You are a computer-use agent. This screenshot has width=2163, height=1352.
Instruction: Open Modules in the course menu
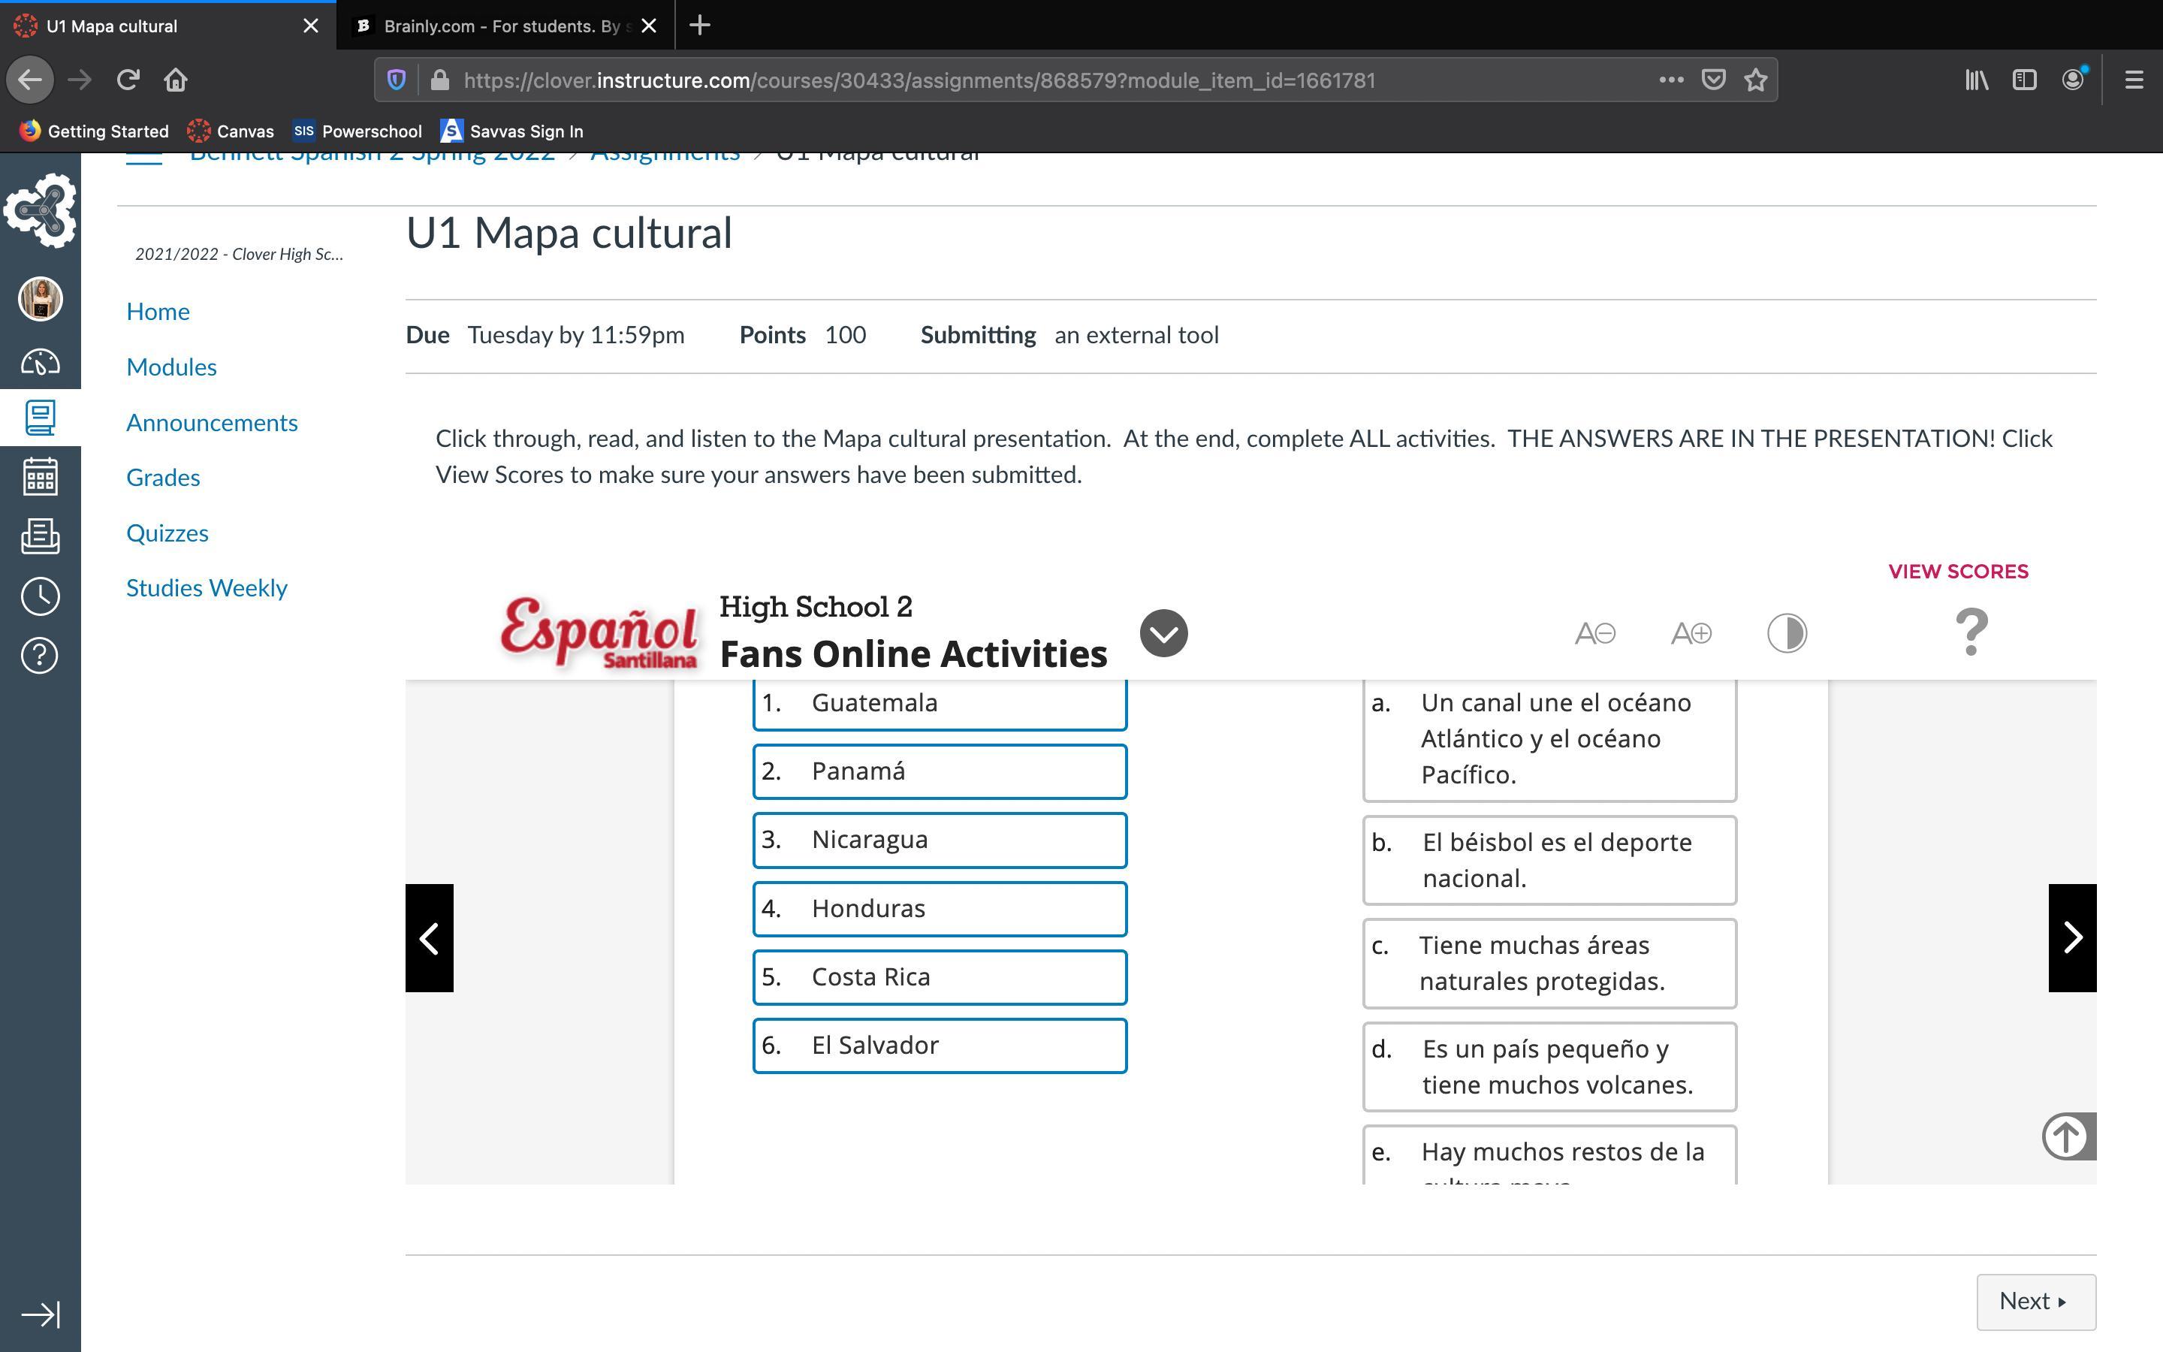point(170,367)
